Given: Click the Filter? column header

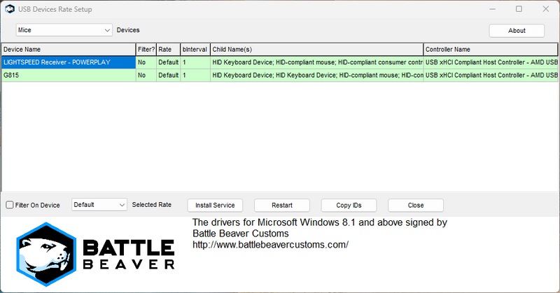Looking at the screenshot, I should tap(146, 50).
